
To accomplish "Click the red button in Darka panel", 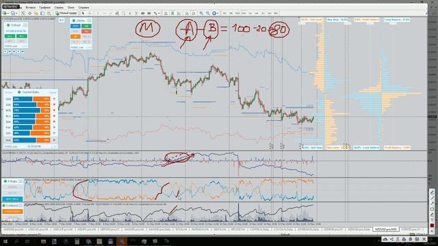I will [87, 31].
